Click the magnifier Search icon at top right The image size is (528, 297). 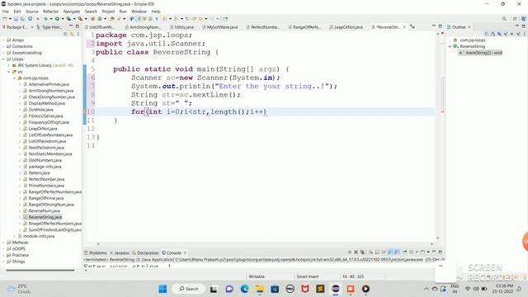tap(504, 19)
